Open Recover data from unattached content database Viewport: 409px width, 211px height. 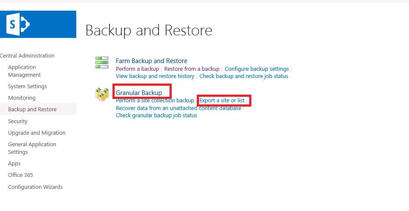(x=179, y=108)
